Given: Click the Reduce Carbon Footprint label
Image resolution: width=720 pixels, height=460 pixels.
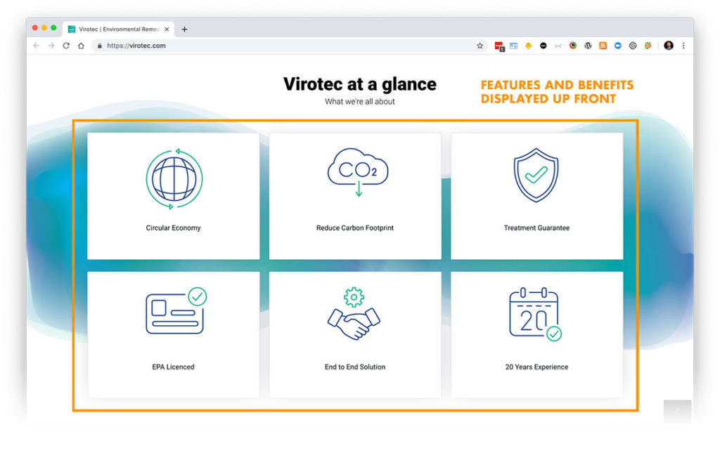Looking at the screenshot, I should point(355,228).
